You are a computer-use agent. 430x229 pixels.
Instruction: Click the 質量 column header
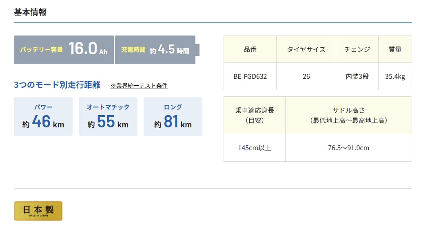[395, 49]
